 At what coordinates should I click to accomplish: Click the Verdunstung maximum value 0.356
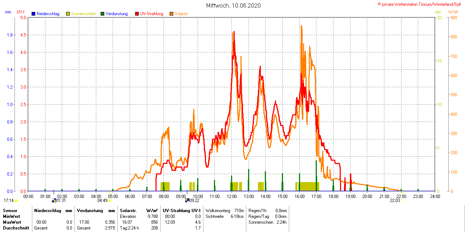[109, 222]
